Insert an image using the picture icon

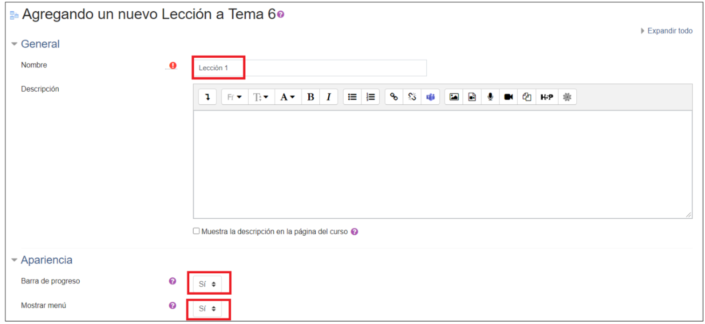pos(454,97)
